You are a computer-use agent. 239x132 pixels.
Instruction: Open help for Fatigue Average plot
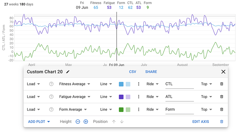(x=51, y=97)
